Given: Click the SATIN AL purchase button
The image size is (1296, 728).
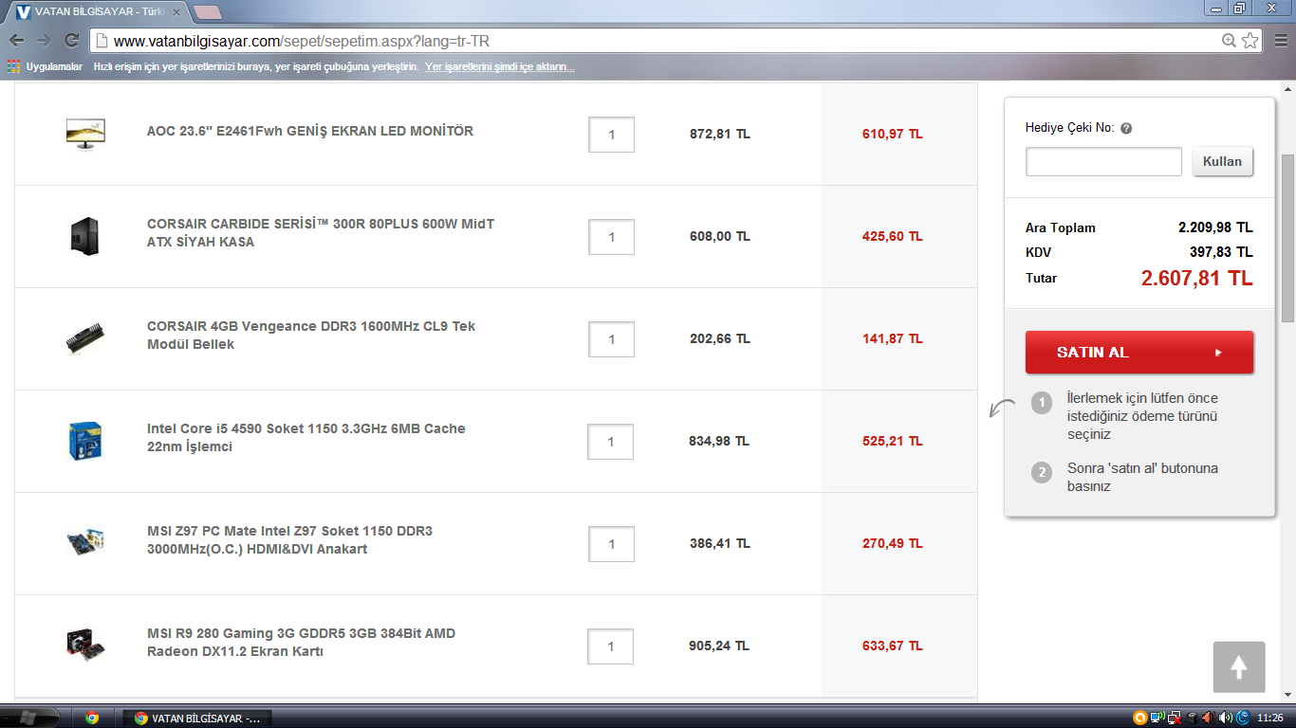Looking at the screenshot, I should (1139, 352).
